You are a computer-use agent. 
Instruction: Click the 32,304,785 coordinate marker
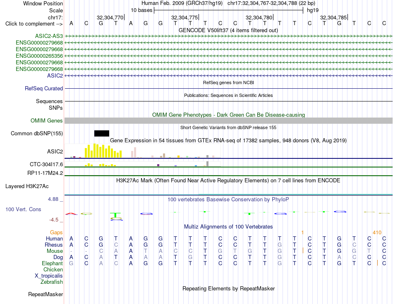pyautogui.click(x=333, y=17)
